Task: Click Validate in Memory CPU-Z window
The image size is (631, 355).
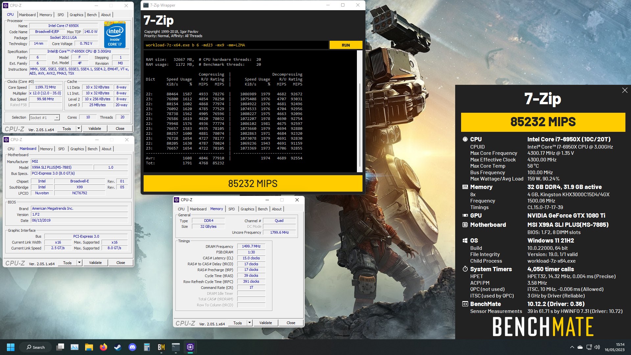Action: click(x=266, y=323)
